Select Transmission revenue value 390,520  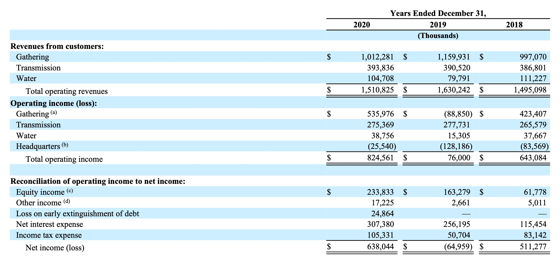coord(457,68)
